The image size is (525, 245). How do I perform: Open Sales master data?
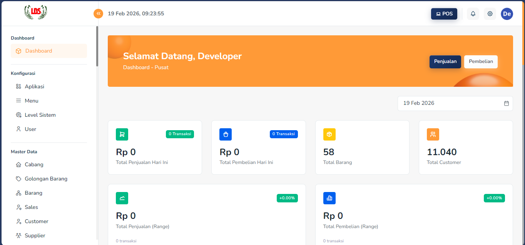[49, 207]
